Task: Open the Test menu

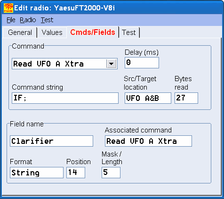Action: point(47,20)
